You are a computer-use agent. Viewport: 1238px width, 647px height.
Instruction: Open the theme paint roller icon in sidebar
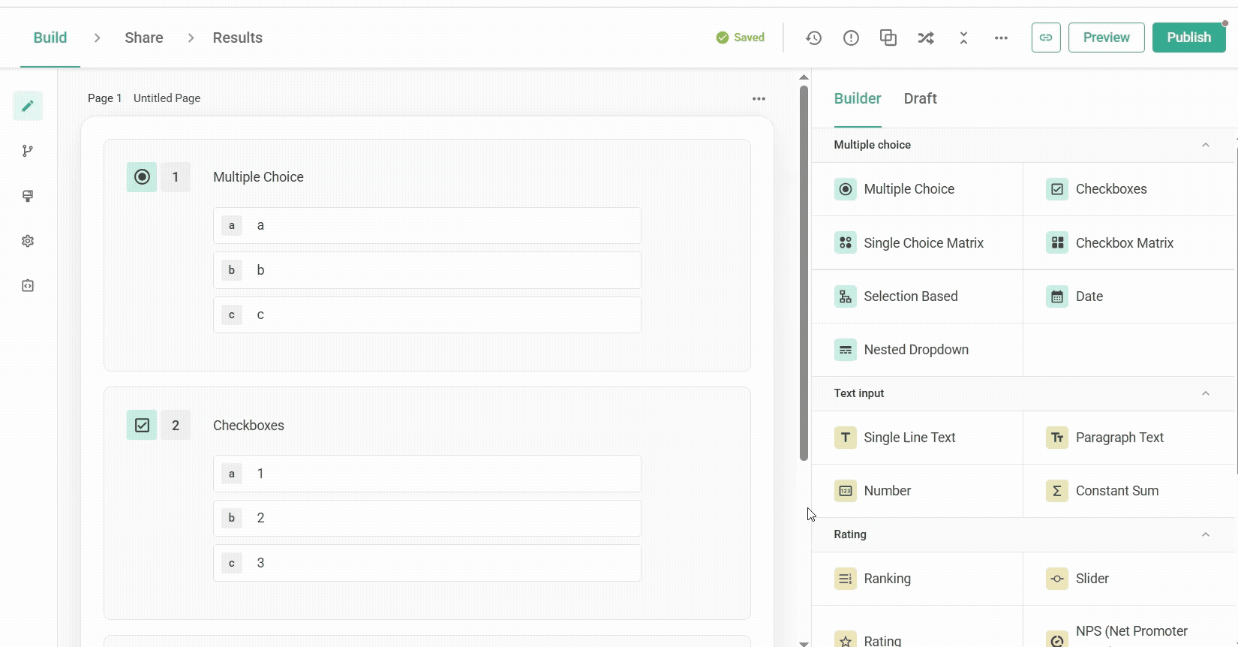(28, 196)
